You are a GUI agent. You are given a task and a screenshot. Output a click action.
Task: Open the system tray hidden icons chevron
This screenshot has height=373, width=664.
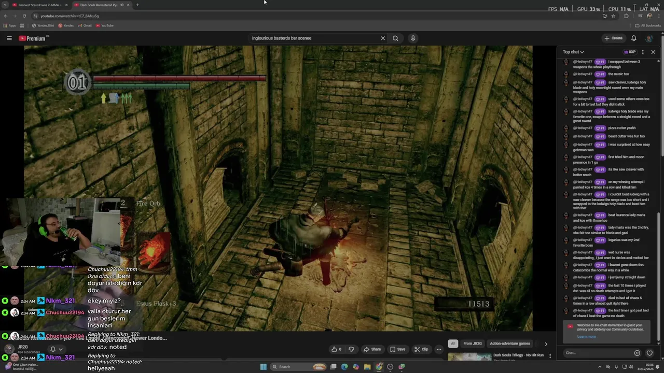[600, 367]
